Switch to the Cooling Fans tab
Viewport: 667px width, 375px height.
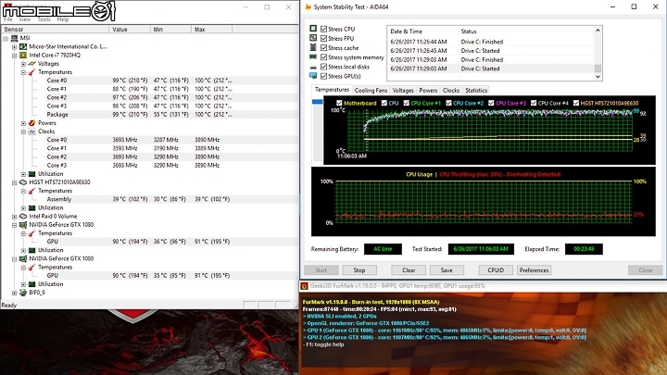pos(371,90)
